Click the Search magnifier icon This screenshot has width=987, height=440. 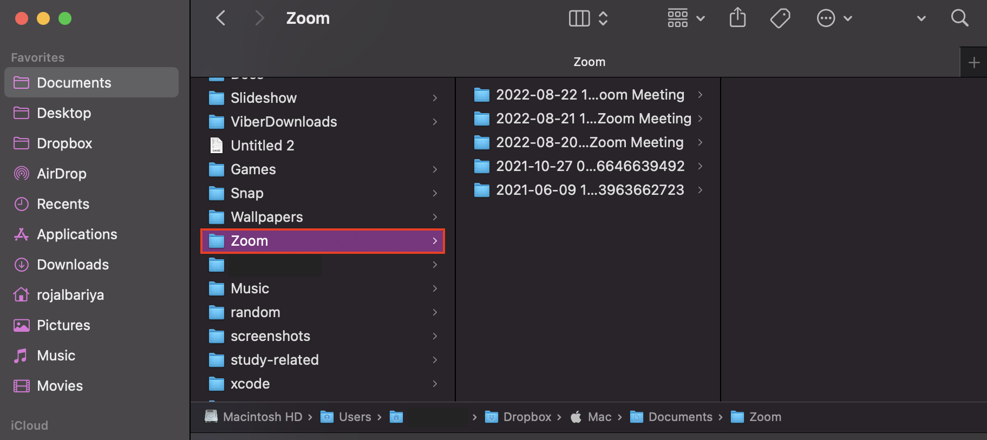959,18
